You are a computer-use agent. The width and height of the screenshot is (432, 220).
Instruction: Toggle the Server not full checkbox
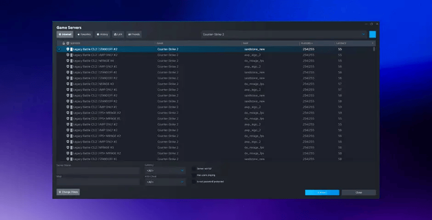coord(194,169)
